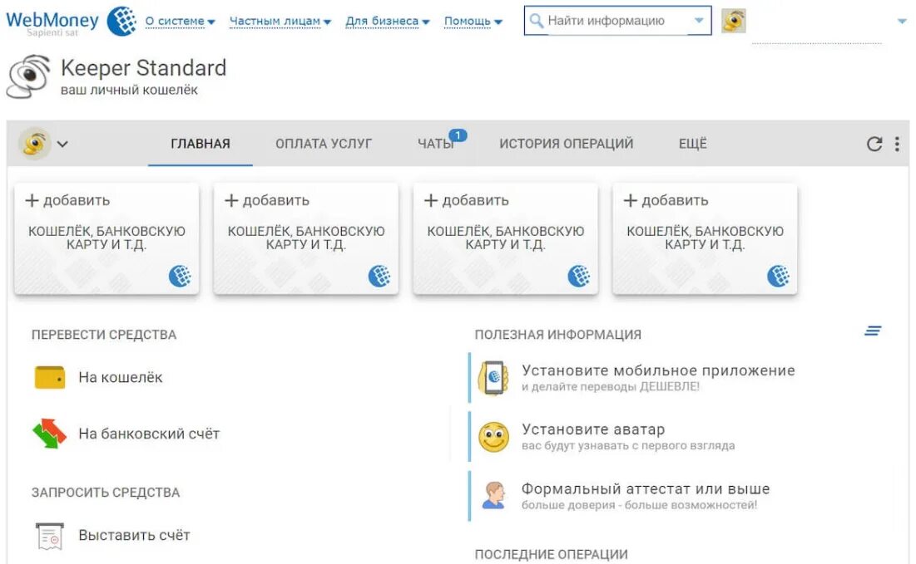Click the third добавить wallet card
This screenshot has width=916, height=564.
tap(505, 238)
